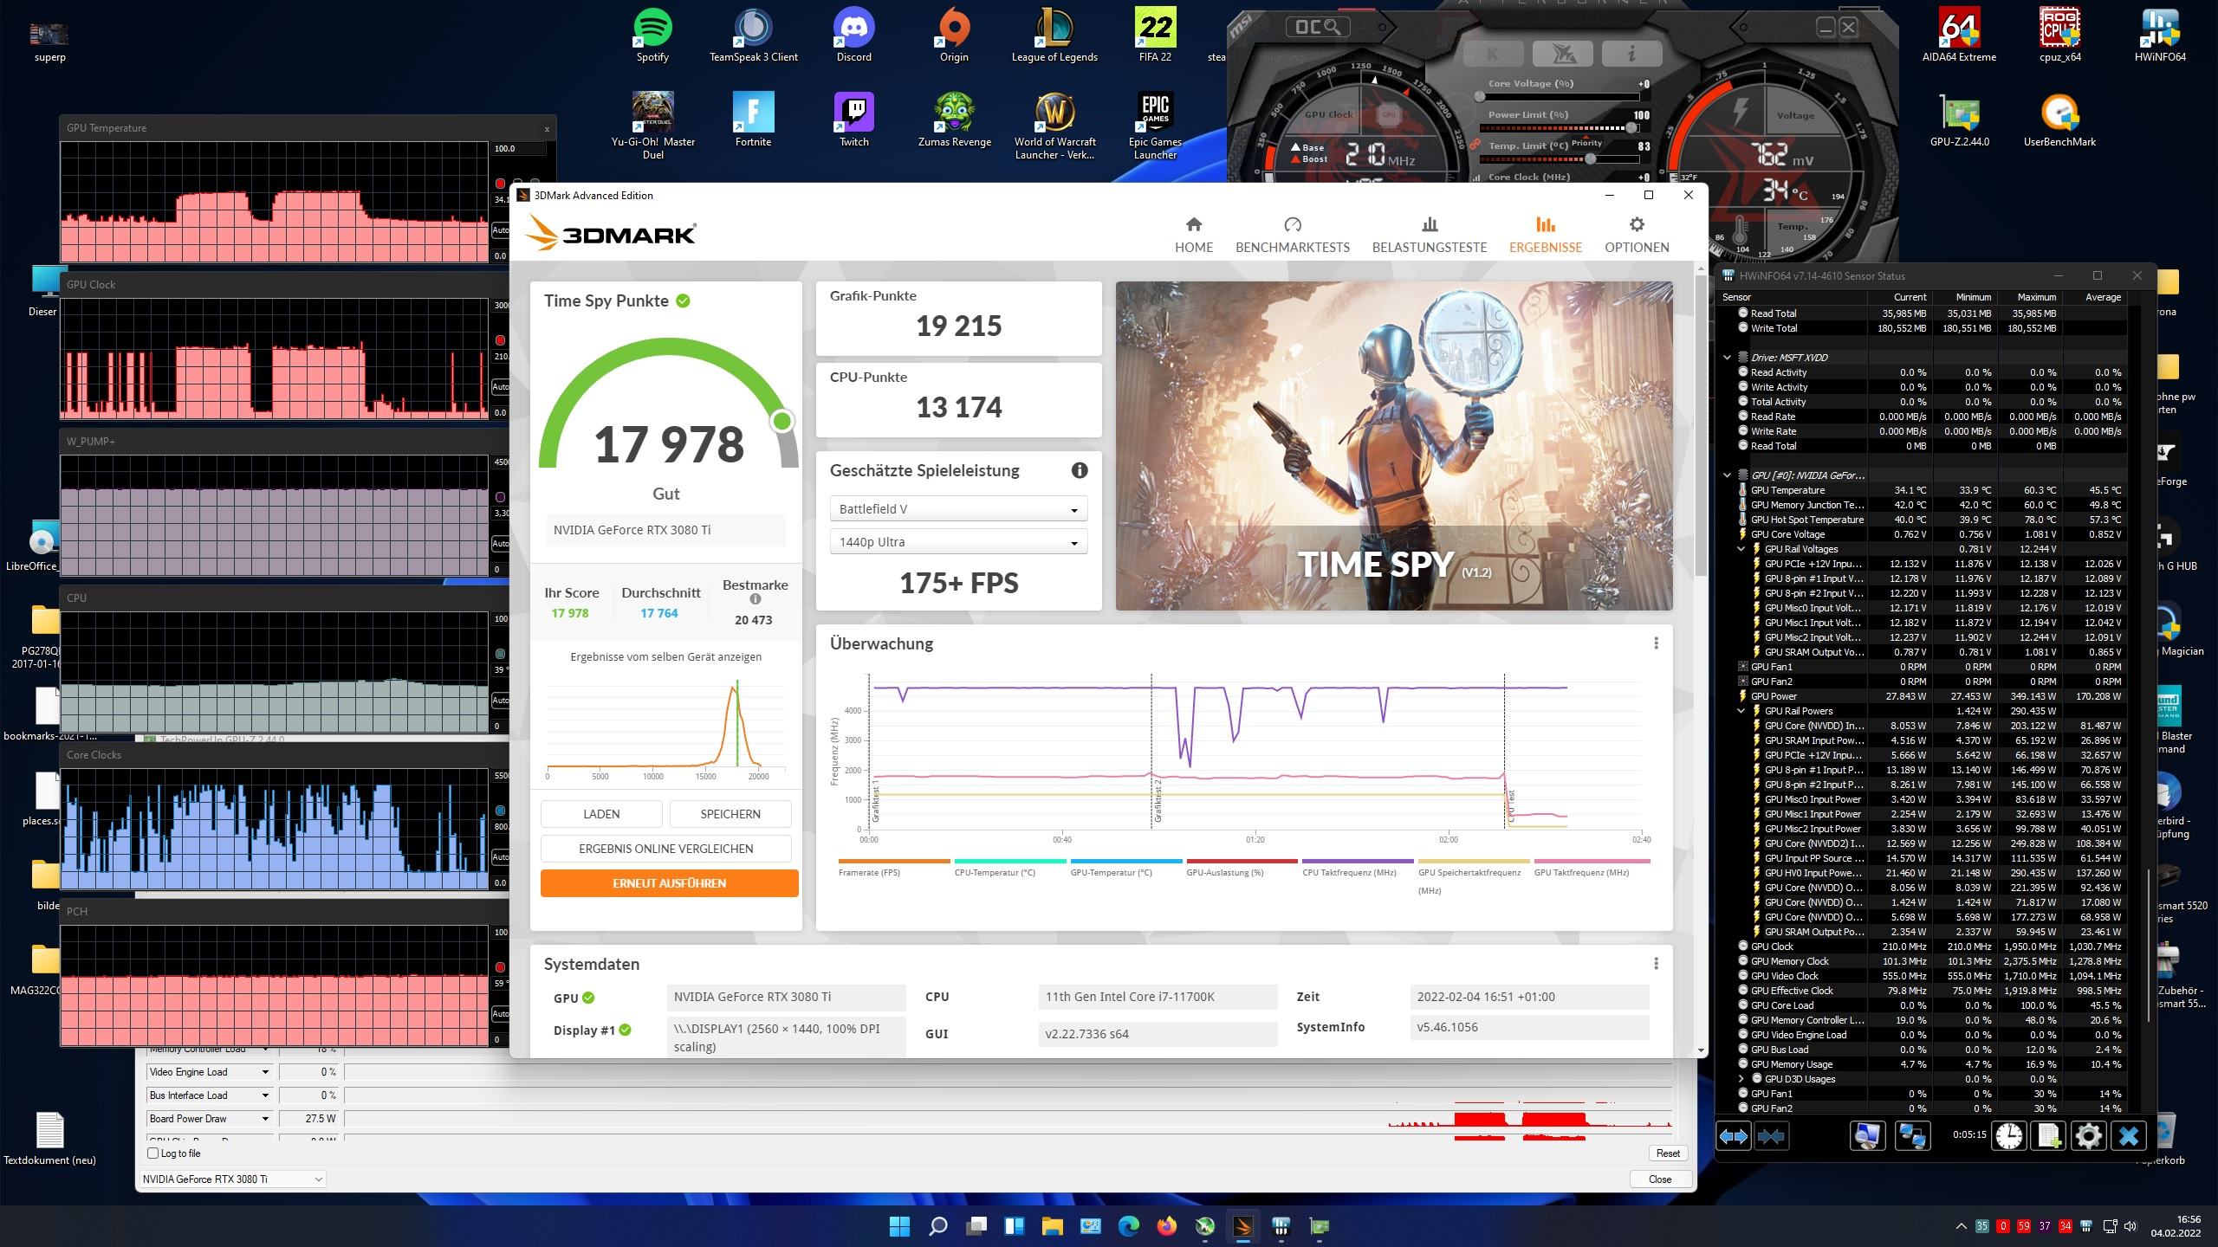Toggle red record dot on GPU Temperature graph
Image resolution: width=2218 pixels, height=1247 pixels.
click(500, 184)
